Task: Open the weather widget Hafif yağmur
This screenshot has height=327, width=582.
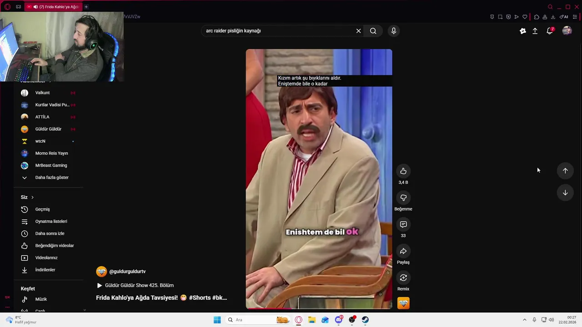Action: pyautogui.click(x=21, y=320)
